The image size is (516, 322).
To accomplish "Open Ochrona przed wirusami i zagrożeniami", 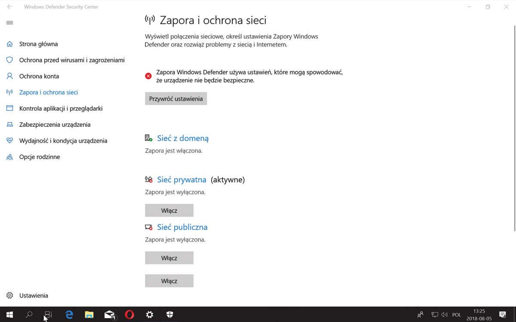I will (72, 60).
